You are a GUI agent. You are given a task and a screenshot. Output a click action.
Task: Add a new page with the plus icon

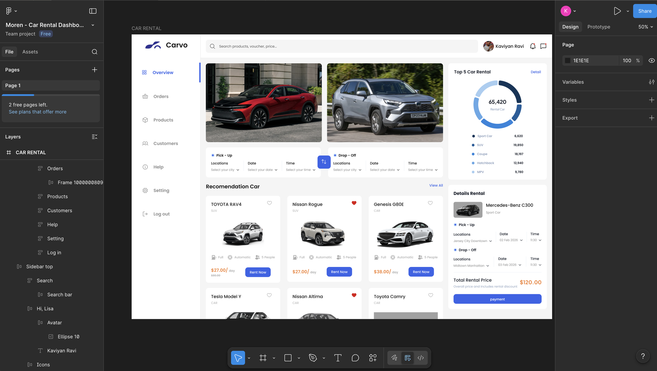[x=95, y=70]
